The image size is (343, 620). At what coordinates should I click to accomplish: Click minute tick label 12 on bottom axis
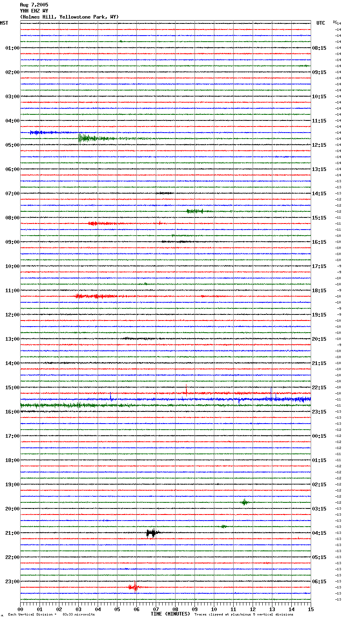pyautogui.click(x=253, y=609)
